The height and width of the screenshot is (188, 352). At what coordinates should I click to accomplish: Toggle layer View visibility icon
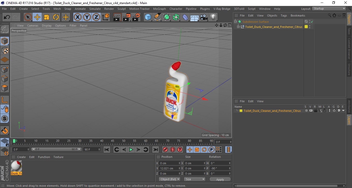point(311,111)
